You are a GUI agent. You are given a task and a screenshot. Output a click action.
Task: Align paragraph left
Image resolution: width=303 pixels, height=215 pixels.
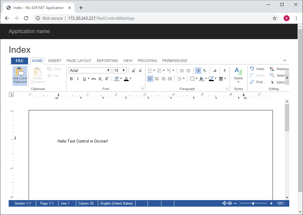[150, 79]
